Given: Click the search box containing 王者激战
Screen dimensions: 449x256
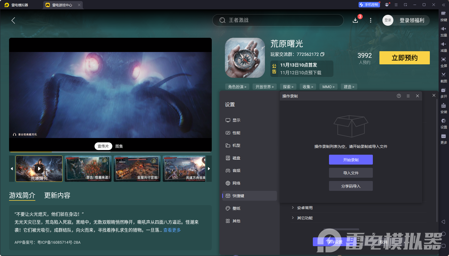Looking at the screenshot, I should tap(278, 20).
